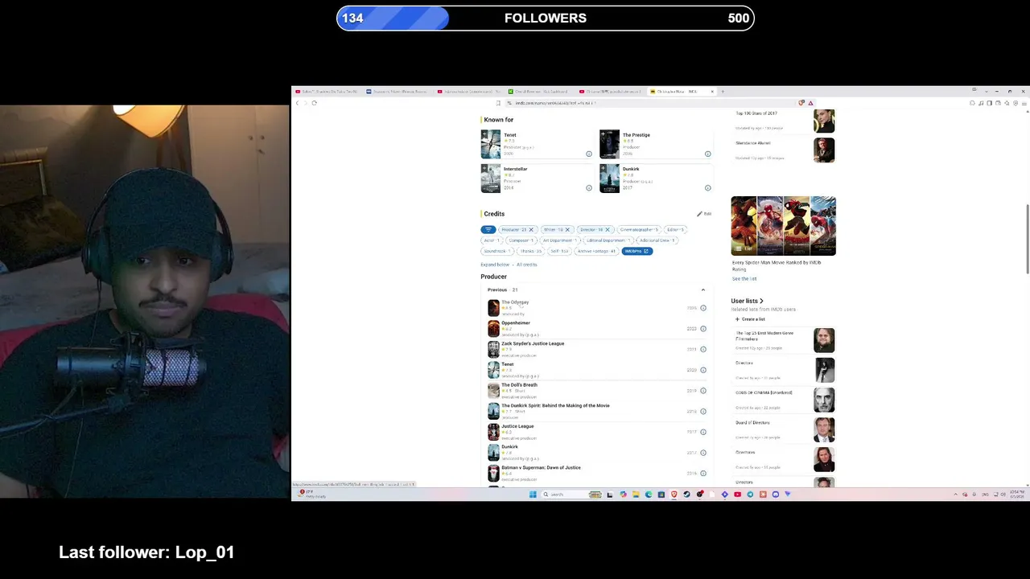Expand the User lists heading chevron

762,302
